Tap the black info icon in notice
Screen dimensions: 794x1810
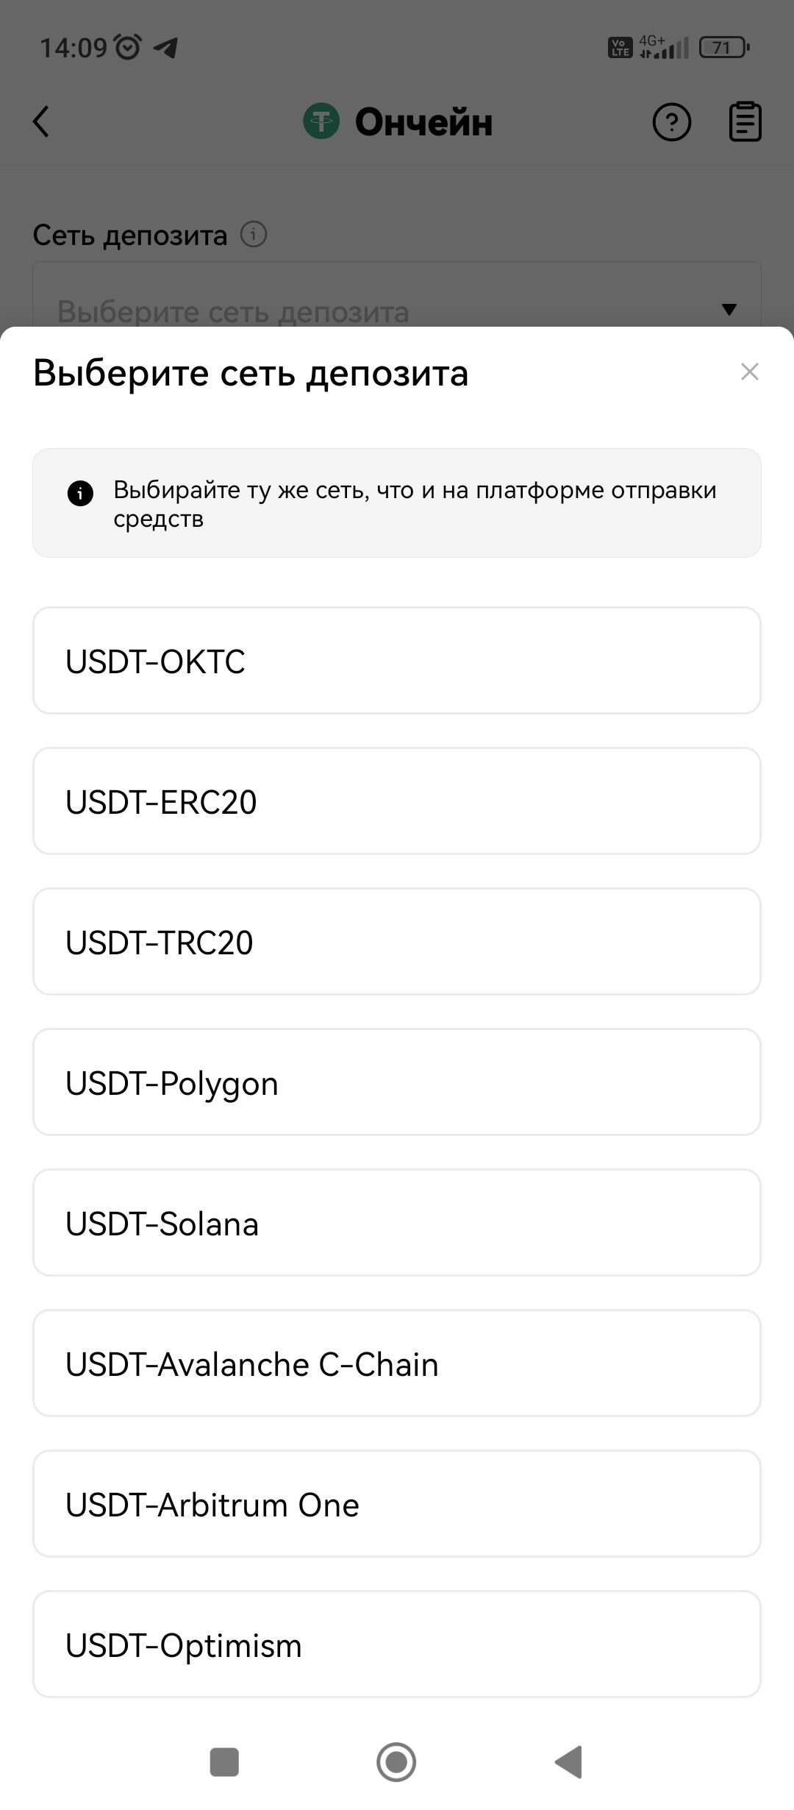click(x=80, y=493)
